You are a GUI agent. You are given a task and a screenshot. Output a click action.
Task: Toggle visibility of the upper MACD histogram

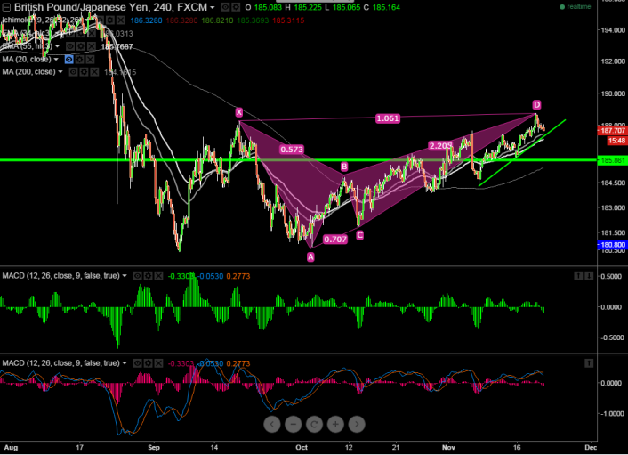[x=137, y=276]
